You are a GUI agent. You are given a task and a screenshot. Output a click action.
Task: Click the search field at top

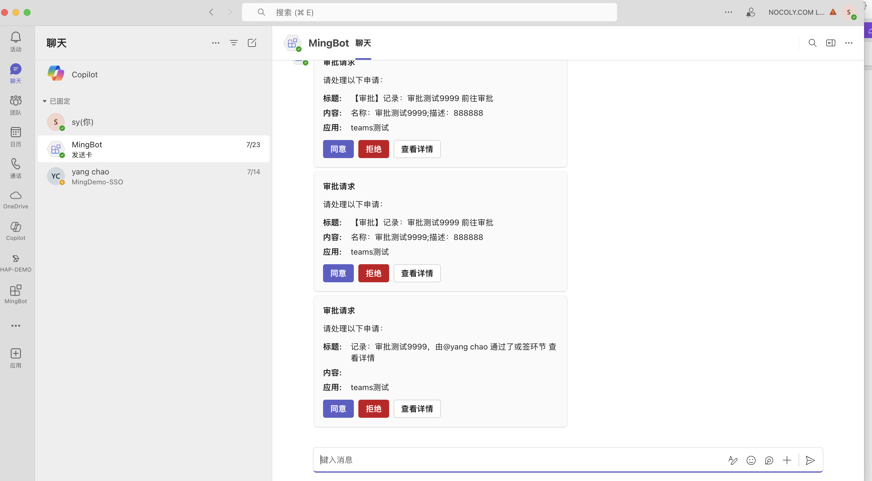tap(429, 12)
